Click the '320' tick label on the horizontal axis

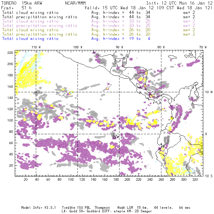pyautogui.click(x=195, y=180)
